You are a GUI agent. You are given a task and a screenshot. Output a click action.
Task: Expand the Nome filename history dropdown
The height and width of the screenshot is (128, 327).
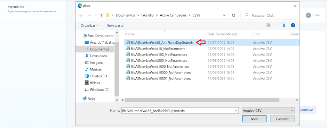(236, 111)
